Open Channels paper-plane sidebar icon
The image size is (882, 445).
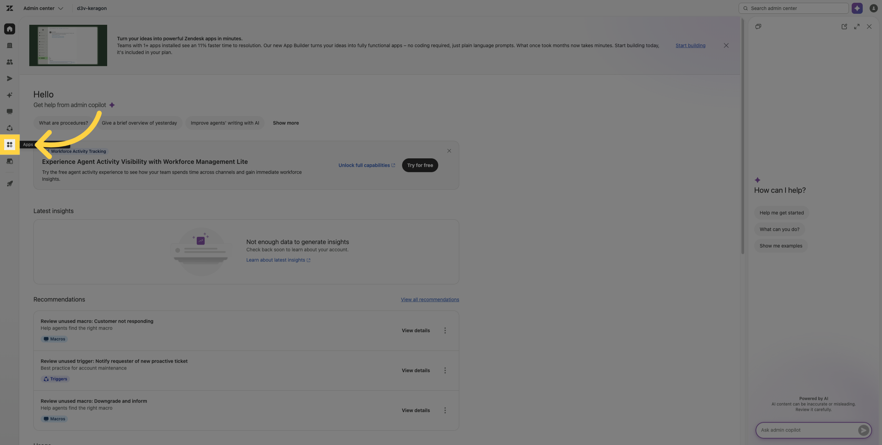pos(10,78)
